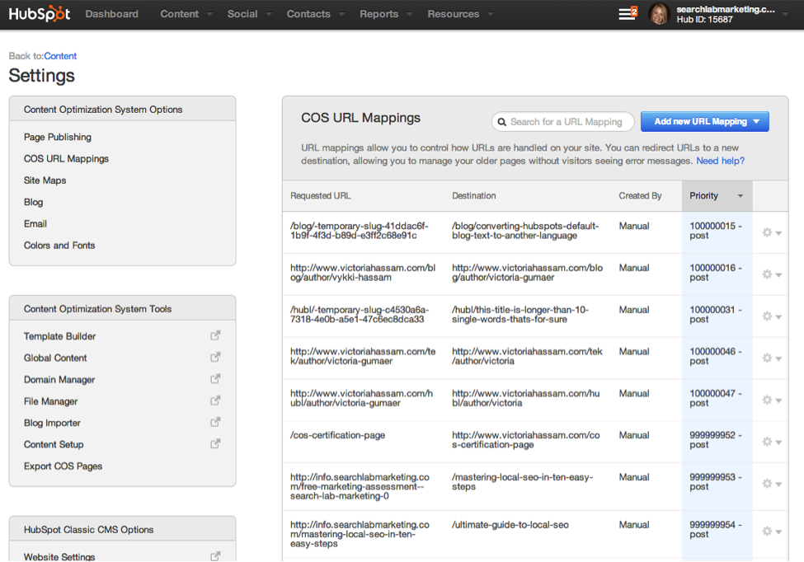Screen dimensions: 804x562
Task: Open the Need help? link
Action: [720, 161]
